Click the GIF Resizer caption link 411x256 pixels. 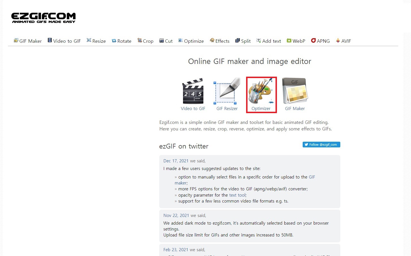(x=227, y=109)
